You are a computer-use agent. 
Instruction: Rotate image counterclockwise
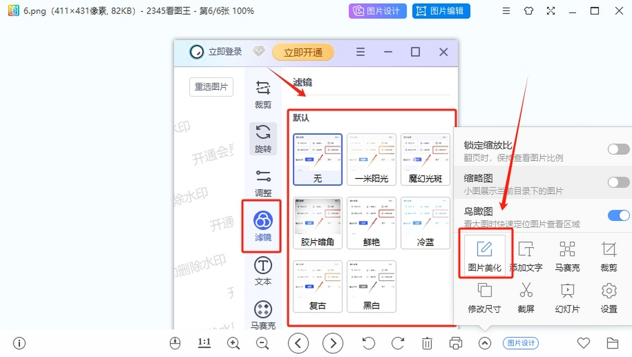click(369, 343)
